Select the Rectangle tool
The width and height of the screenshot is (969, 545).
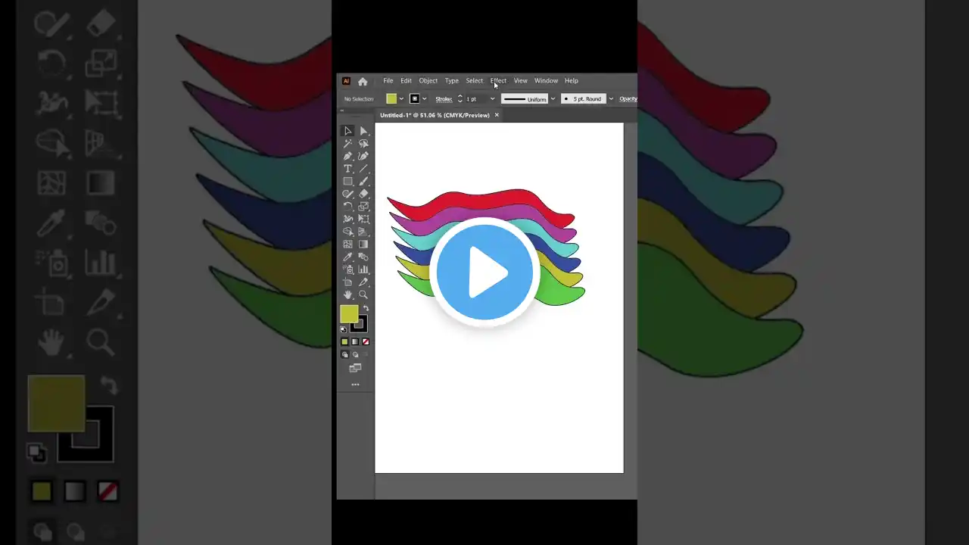(x=347, y=182)
